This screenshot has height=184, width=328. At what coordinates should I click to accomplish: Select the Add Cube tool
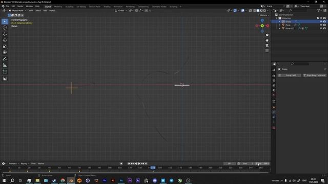[x=5, y=72]
